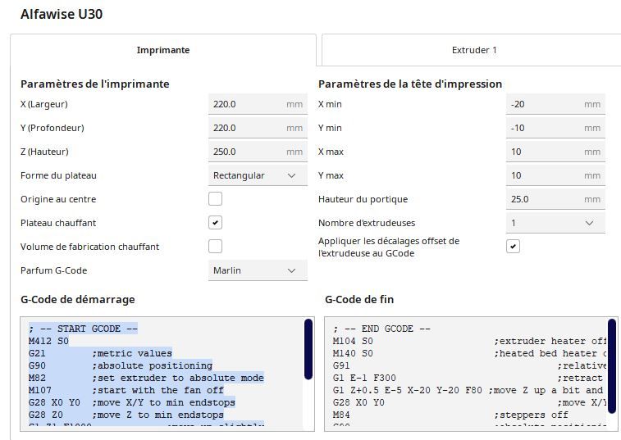Edit the Y (Profondeur) value field
The width and height of the screenshot is (621, 440).
245,129
